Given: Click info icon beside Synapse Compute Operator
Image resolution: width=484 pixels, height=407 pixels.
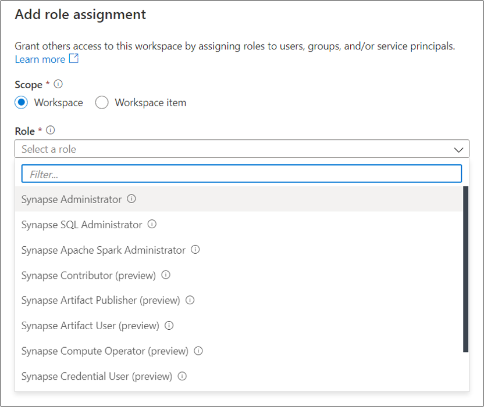Looking at the screenshot, I should tap(198, 351).
